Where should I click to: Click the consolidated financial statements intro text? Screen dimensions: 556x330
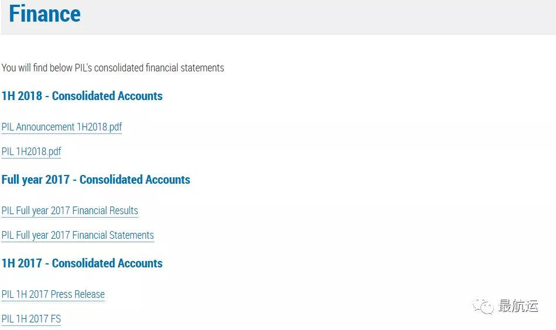tap(112, 68)
